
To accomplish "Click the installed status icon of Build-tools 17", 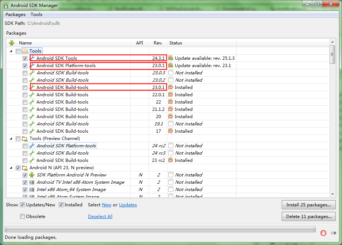I will click(x=171, y=131).
